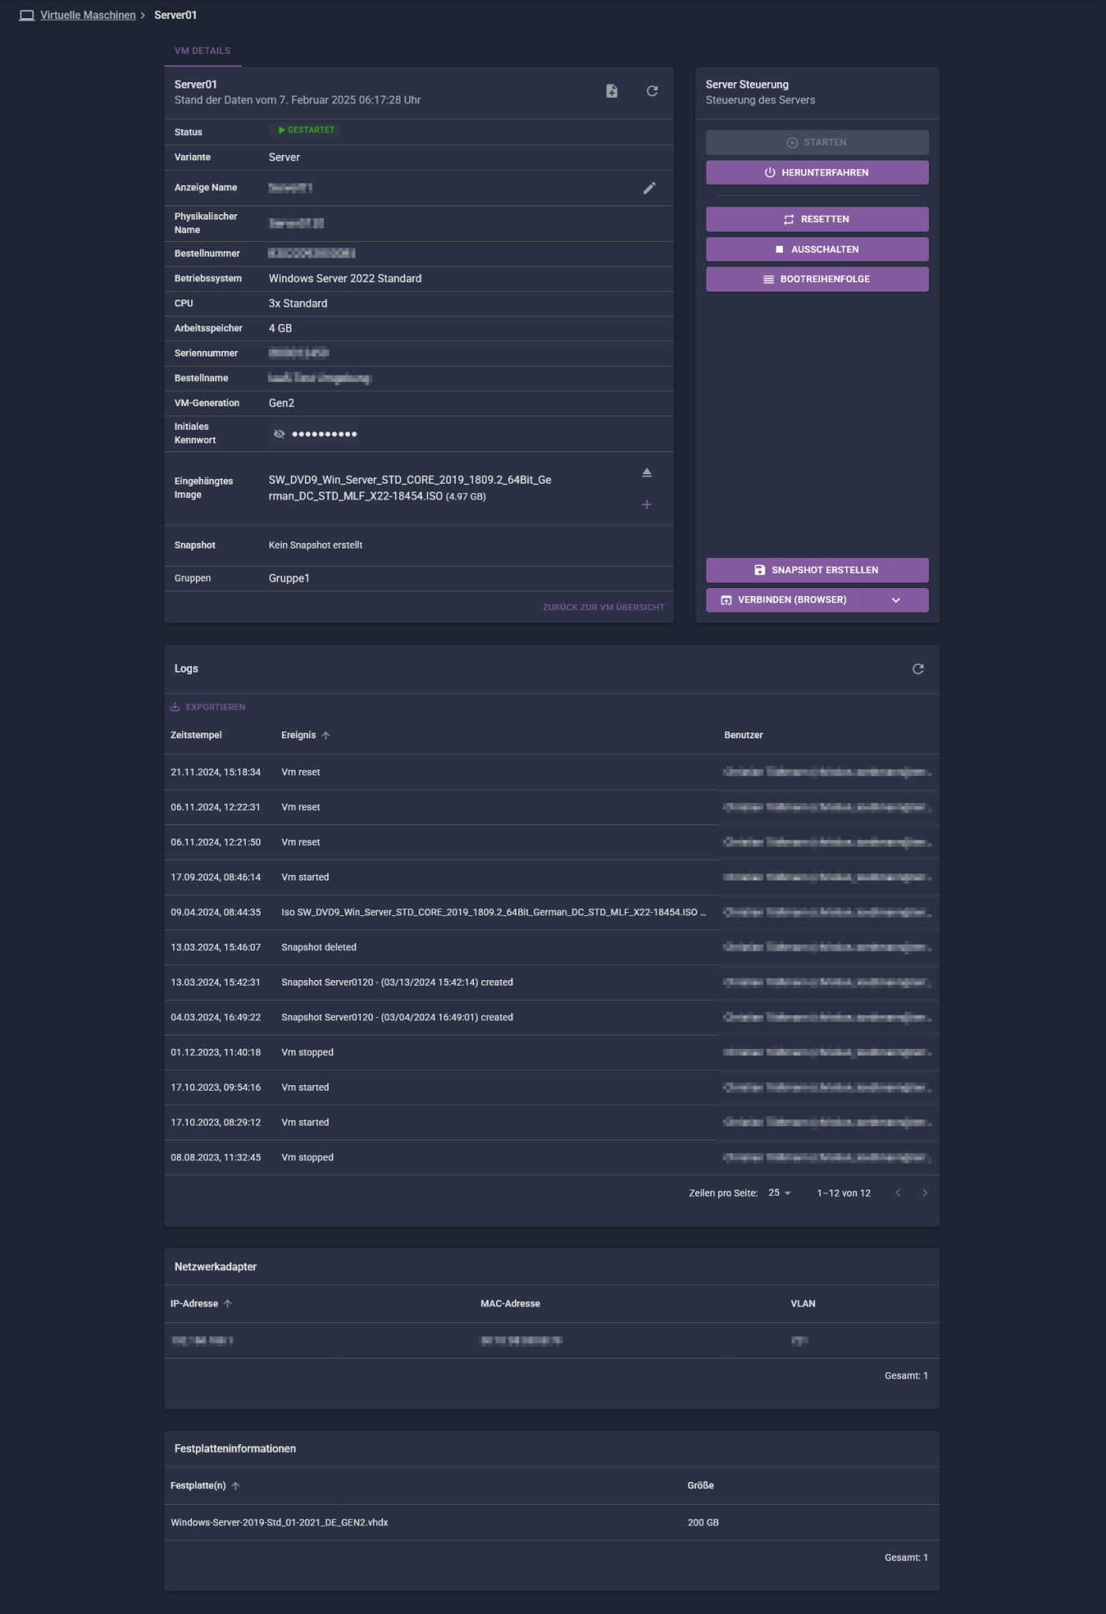Select the VM Details tab
The height and width of the screenshot is (1614, 1106).
202,51
